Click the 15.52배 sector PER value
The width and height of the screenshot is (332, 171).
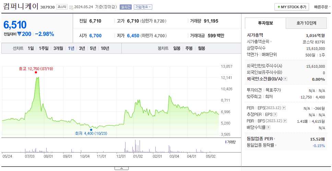click(317, 139)
